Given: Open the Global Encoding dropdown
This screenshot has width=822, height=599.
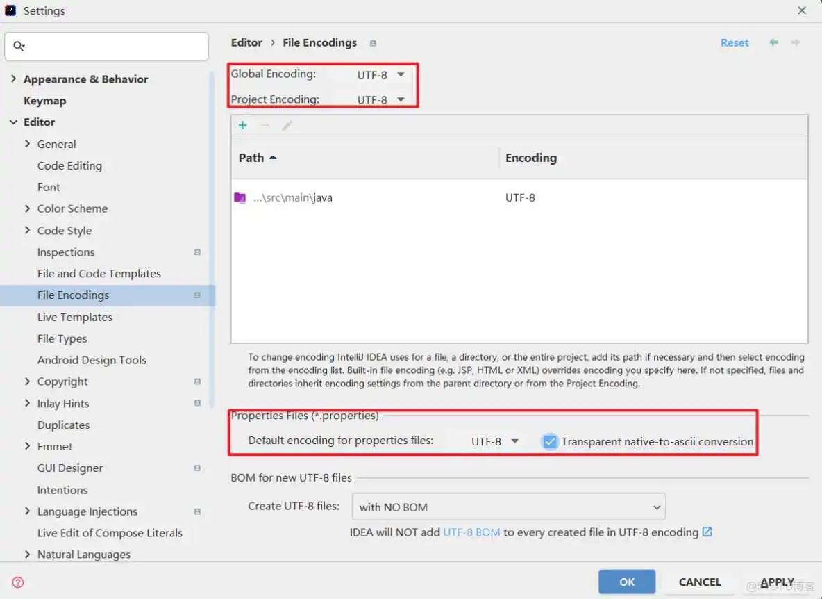Looking at the screenshot, I should (380, 74).
